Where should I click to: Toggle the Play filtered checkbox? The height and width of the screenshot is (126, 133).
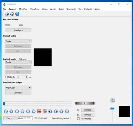coord(78,119)
